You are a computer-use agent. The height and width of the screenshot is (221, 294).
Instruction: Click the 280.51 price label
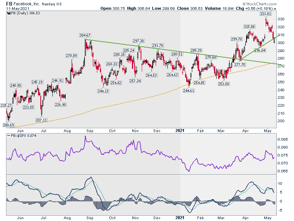pos(177,54)
